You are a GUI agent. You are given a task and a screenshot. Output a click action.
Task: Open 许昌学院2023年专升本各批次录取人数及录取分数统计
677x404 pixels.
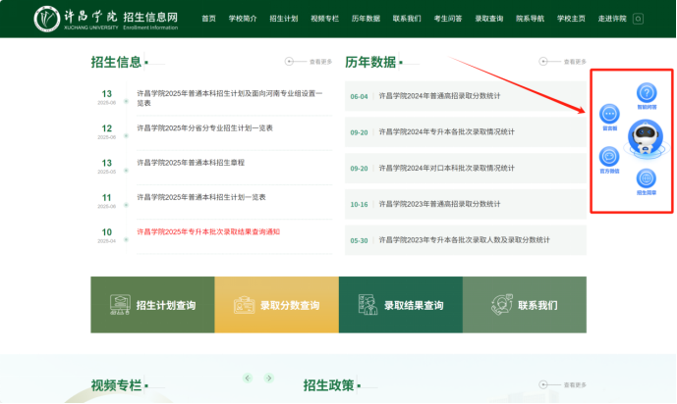pos(465,240)
